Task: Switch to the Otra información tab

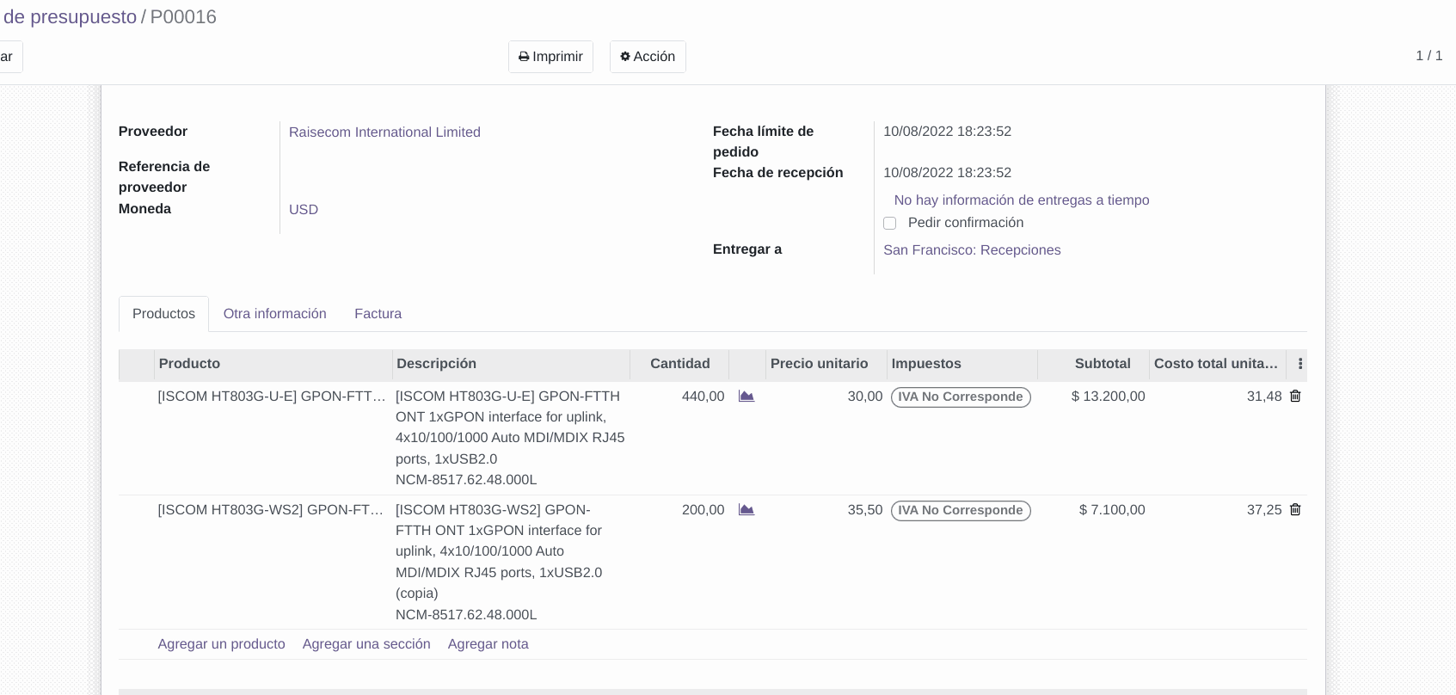Action: click(275, 314)
